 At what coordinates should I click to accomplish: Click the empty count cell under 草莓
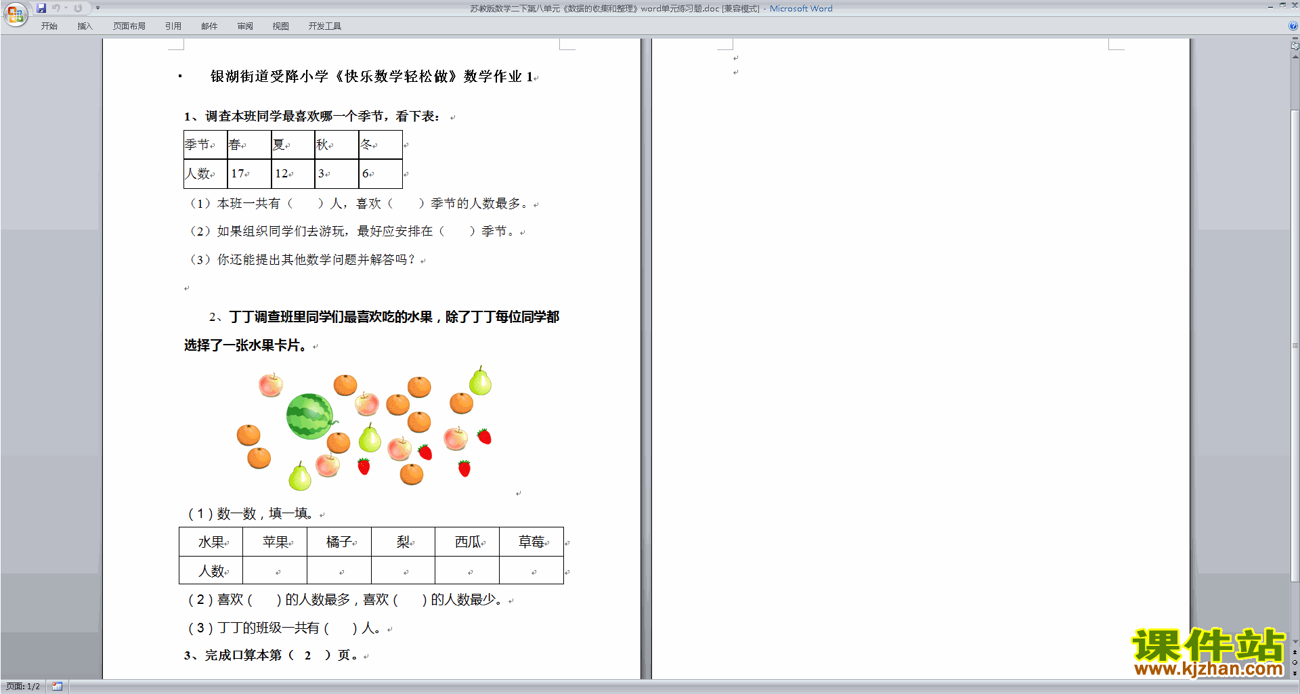[x=532, y=571]
